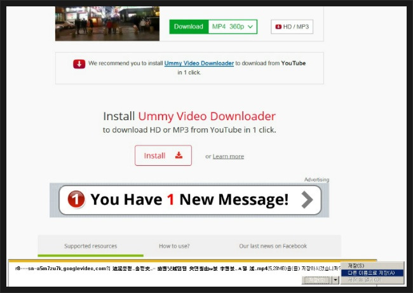The width and height of the screenshot is (413, 293).
Task: Switch to How to use? tab
Action: (174, 246)
